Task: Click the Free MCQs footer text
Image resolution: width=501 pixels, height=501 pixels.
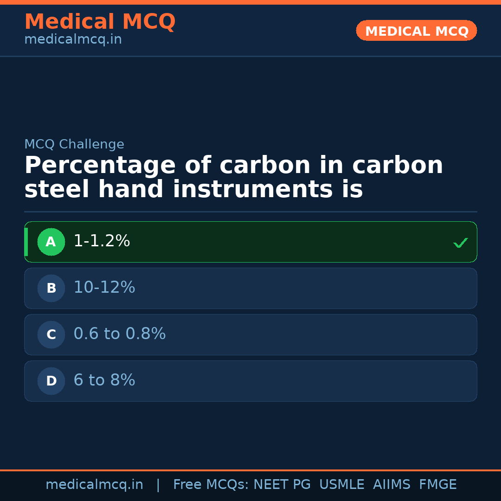Action: 211,485
